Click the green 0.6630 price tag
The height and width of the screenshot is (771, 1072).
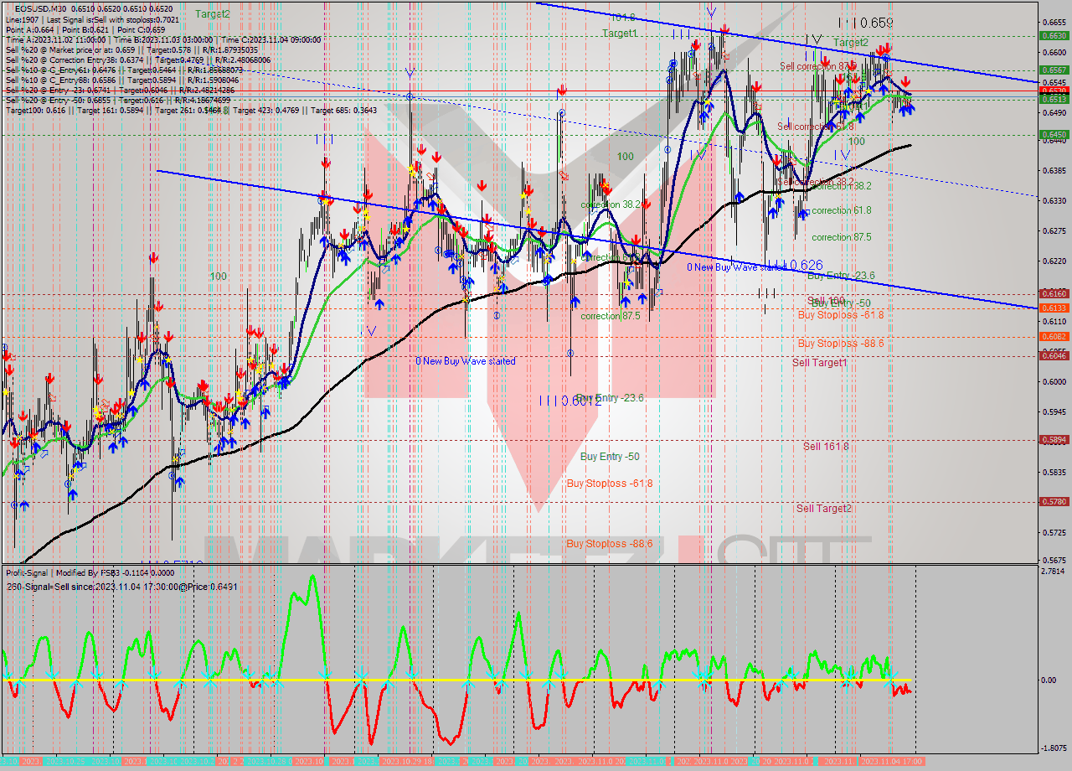pos(1053,36)
